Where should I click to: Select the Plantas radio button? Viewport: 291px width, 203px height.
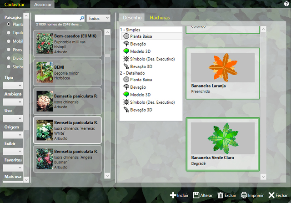point(9,24)
